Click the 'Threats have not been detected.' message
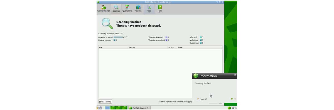This screenshot has height=110, width=334. coord(139,26)
